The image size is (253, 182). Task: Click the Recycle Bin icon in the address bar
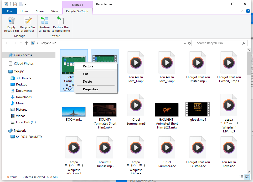point(33,43)
